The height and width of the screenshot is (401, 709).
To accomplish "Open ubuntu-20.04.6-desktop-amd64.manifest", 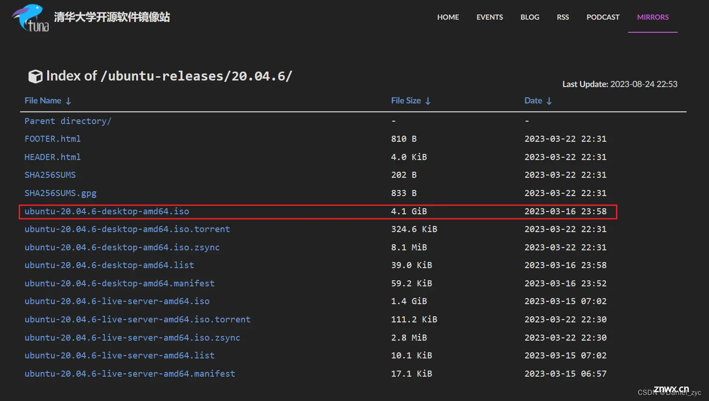I will [x=119, y=284].
